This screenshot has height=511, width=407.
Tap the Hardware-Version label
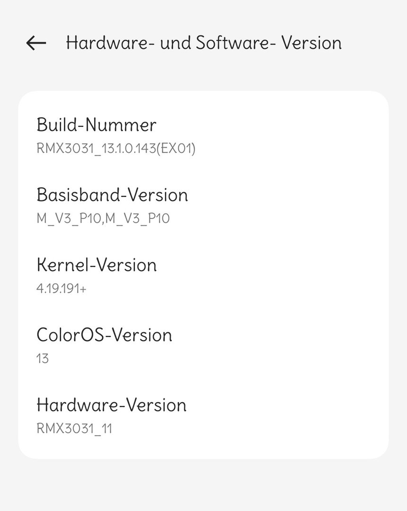tap(111, 405)
